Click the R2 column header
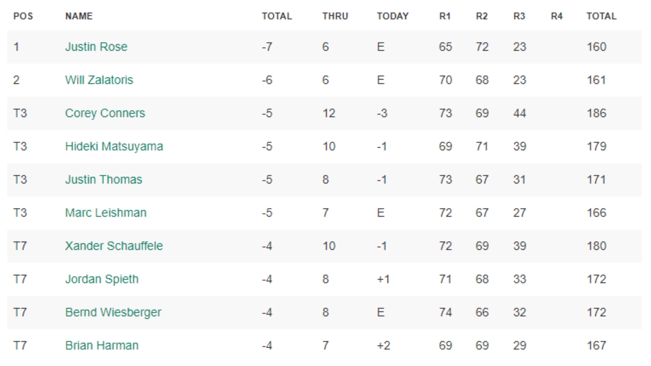 482,16
